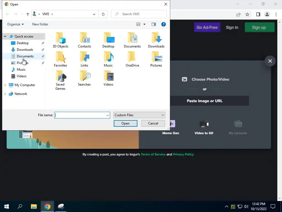Open taskbar search
Viewport: 282px width, 212px height.
point(20,206)
